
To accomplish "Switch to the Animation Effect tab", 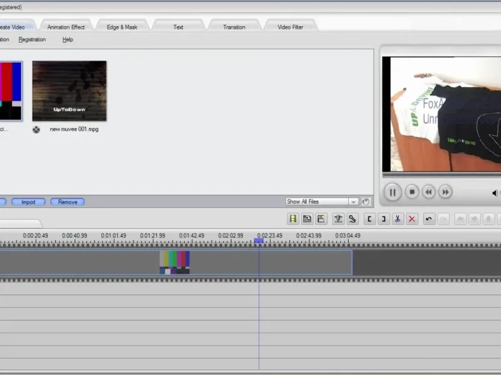I will point(66,27).
